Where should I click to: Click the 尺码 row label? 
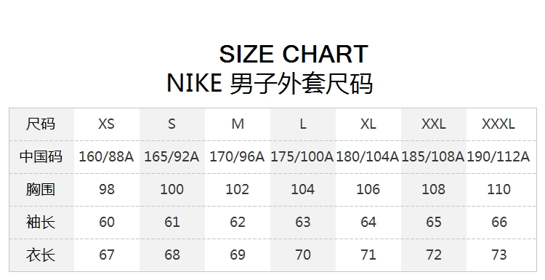(41, 124)
